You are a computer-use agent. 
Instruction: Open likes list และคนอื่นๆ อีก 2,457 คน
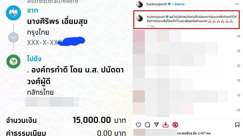point(194,133)
